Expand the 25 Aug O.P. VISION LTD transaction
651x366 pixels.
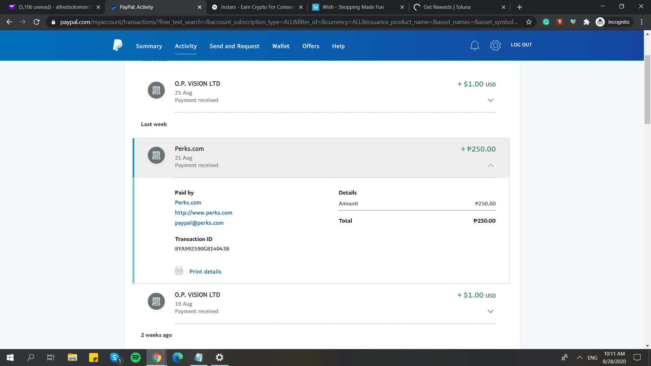pos(490,100)
